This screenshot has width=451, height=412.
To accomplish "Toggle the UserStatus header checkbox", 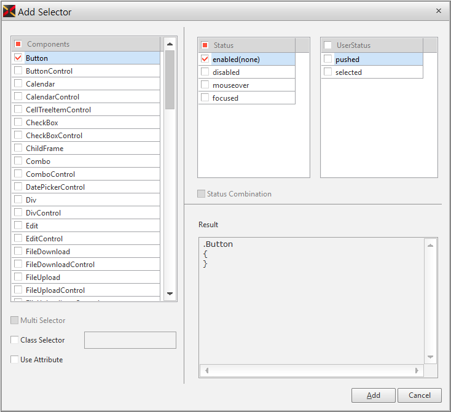I will [x=328, y=45].
